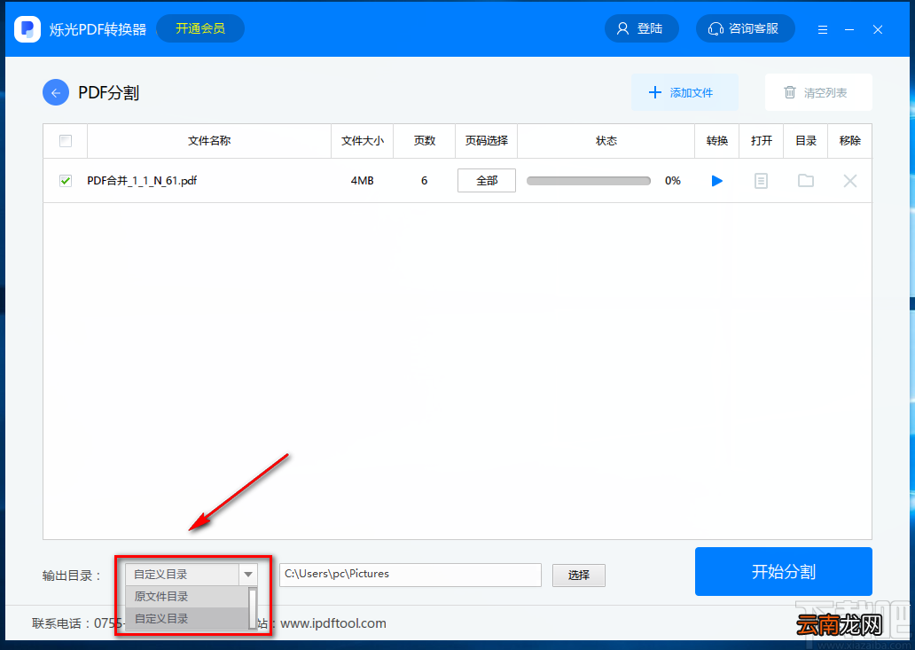Start conversion with the blue play icon
Viewport: 915px width, 650px height.
click(717, 181)
